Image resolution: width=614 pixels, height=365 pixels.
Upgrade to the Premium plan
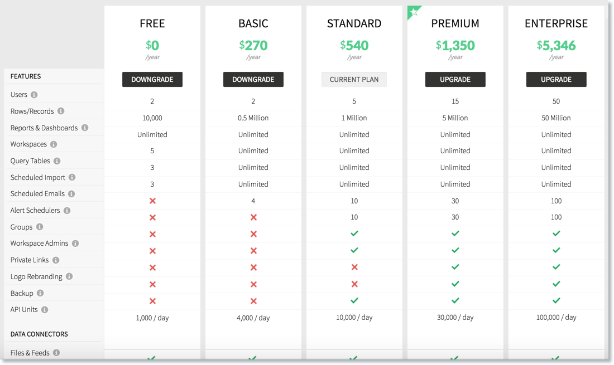tap(455, 80)
